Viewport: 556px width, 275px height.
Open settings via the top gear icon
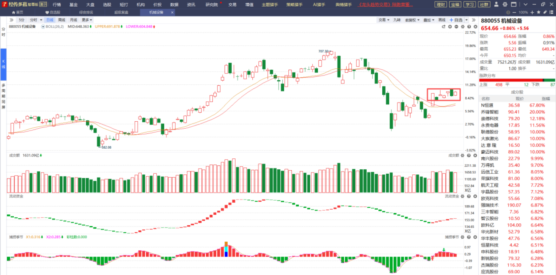[504, 5]
